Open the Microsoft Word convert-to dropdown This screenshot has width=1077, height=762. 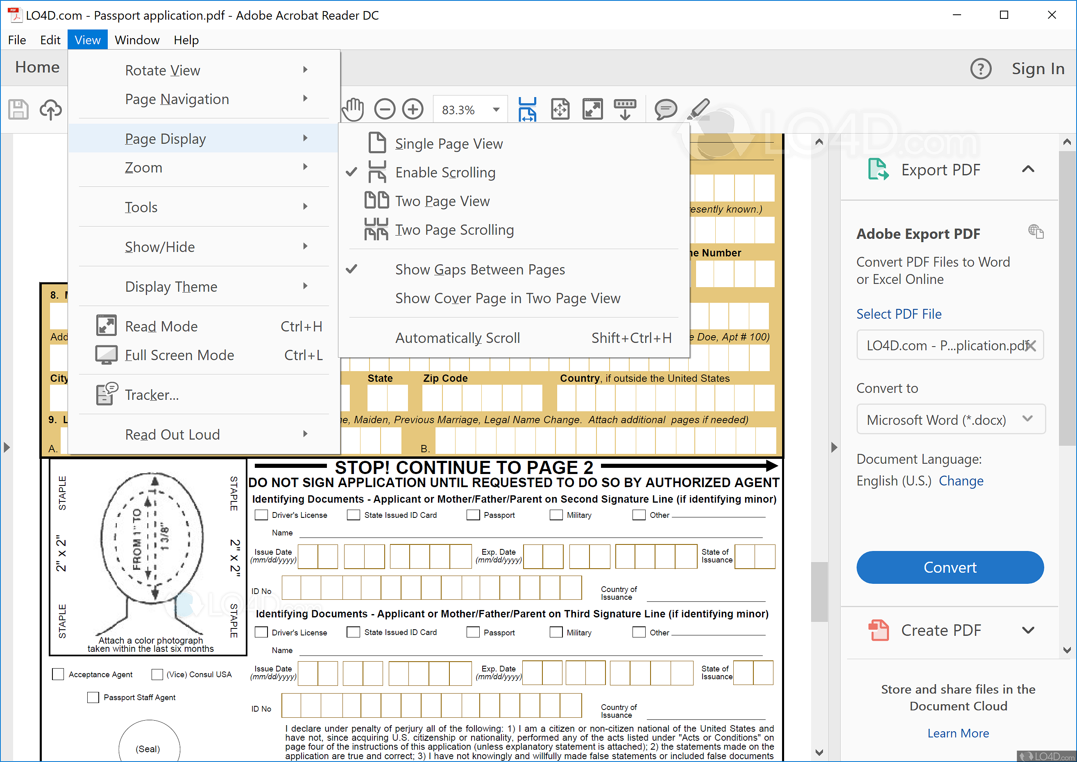(x=950, y=420)
